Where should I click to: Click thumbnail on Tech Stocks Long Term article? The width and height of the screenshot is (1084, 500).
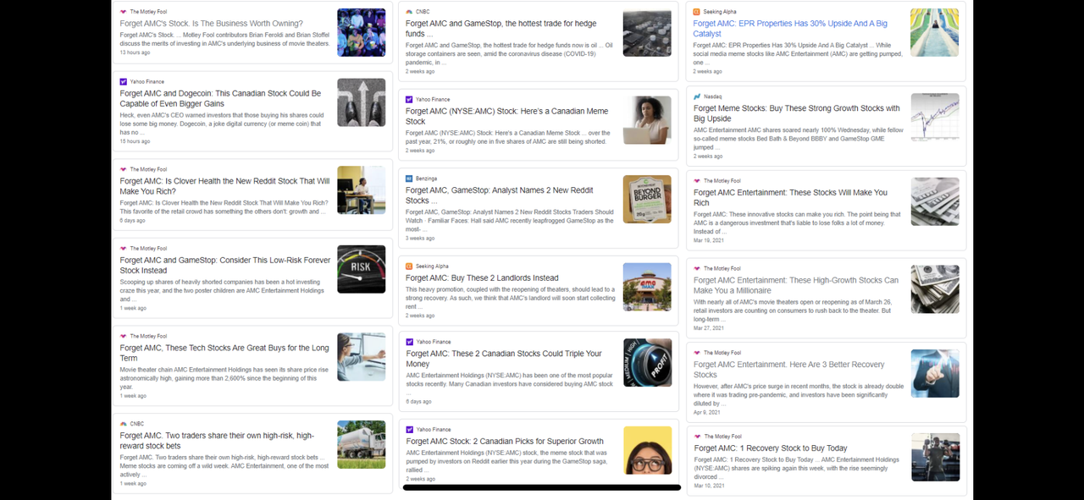pos(361,356)
